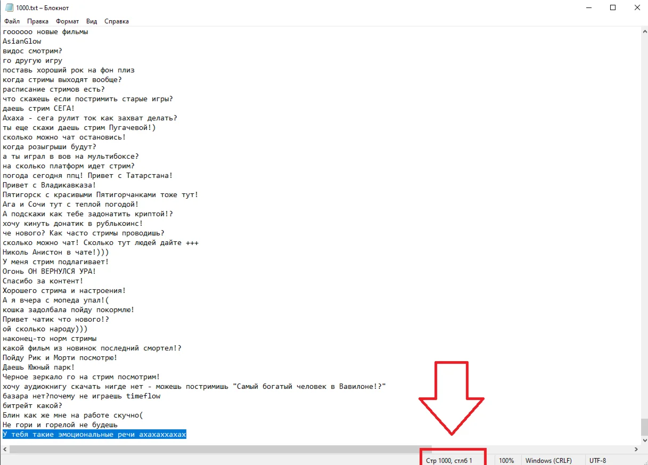Click line 'базара нет?почему не играешь timeflow'
This screenshot has width=648, height=465.
[81, 396]
